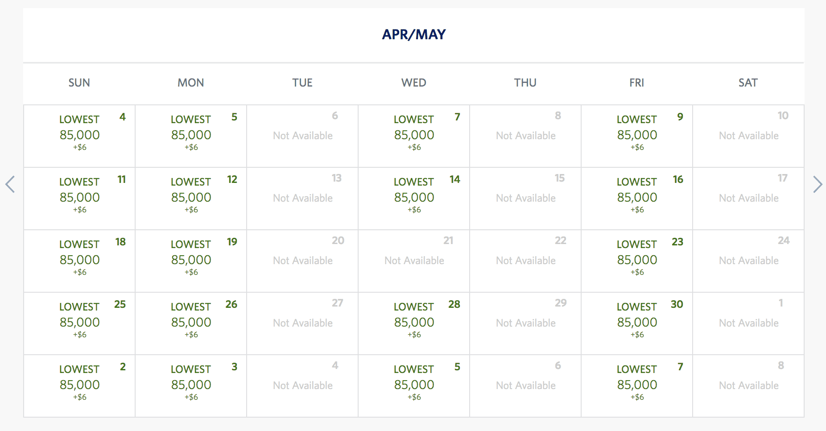
Task: Choose the lowest award on April 14
Action: click(x=413, y=199)
